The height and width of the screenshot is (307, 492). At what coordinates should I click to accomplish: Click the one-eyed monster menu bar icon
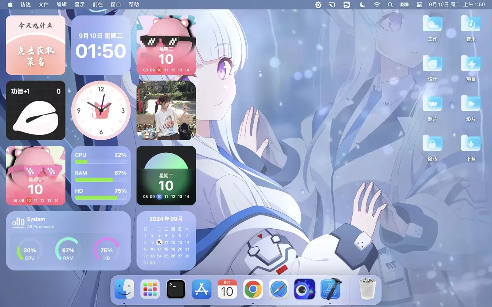pyautogui.click(x=318, y=5)
